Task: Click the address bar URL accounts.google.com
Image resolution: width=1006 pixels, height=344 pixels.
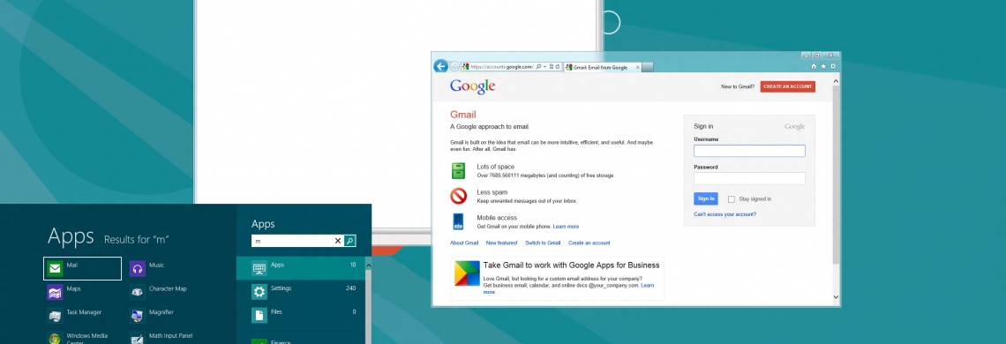Action: (502, 67)
